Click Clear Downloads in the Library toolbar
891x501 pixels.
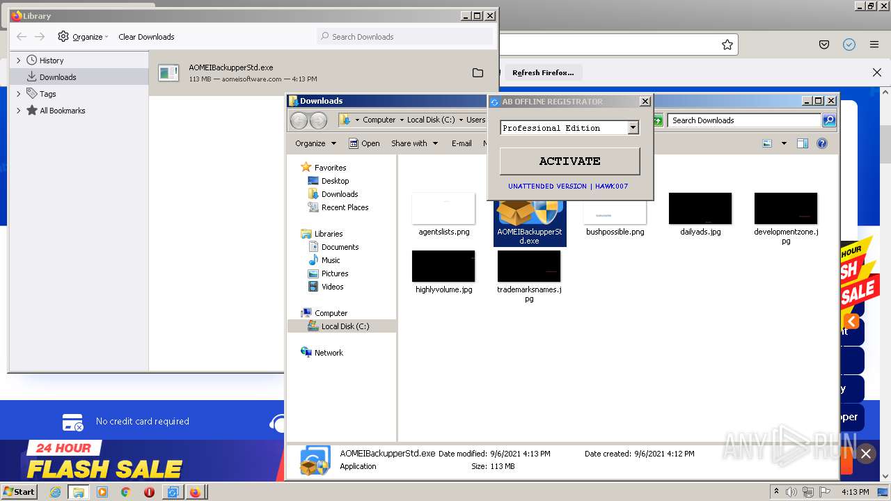tap(146, 37)
